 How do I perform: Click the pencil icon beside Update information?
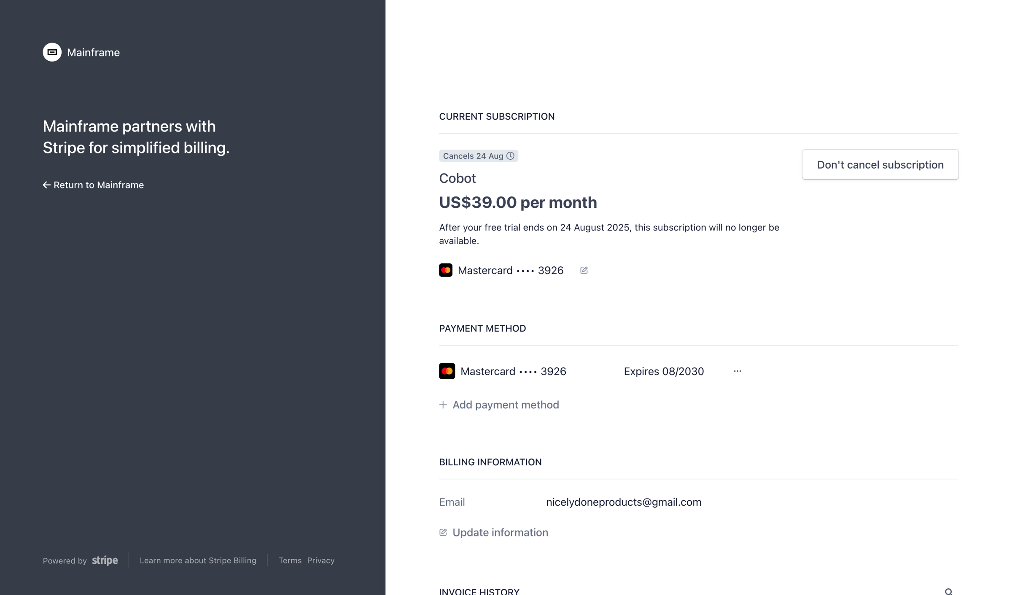click(443, 533)
